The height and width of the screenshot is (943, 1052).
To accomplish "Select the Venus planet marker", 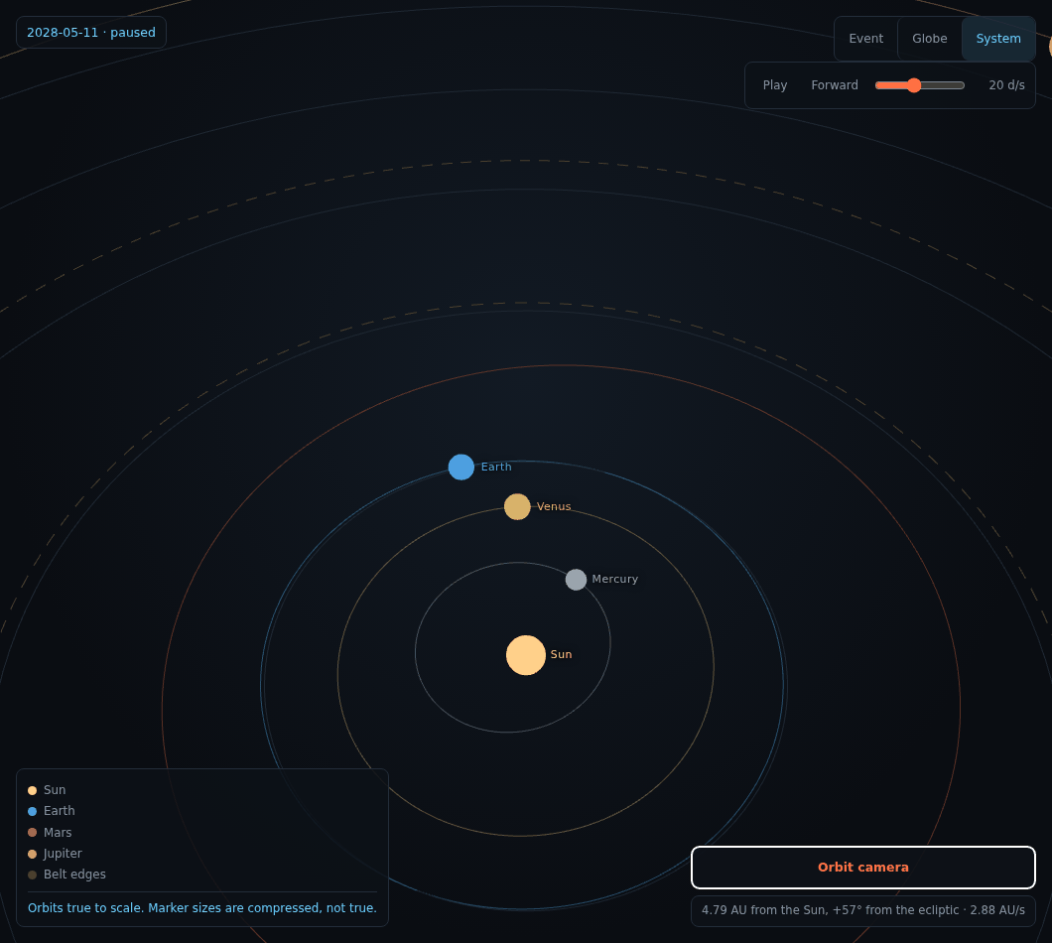I will pos(517,506).
